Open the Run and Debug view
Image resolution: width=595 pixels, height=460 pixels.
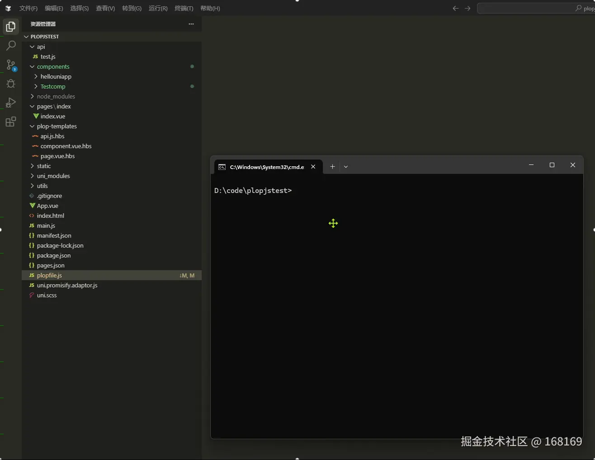tap(10, 103)
